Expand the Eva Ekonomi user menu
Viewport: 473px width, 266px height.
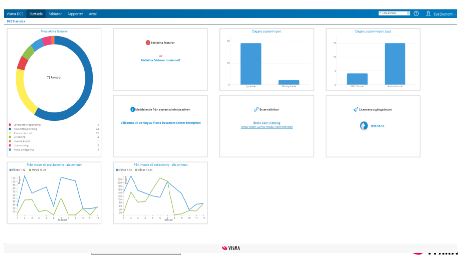(x=444, y=14)
